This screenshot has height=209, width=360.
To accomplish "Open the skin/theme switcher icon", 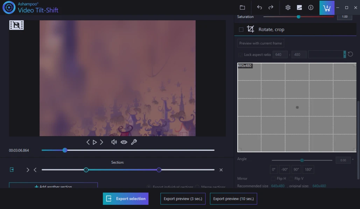I will [299, 8].
